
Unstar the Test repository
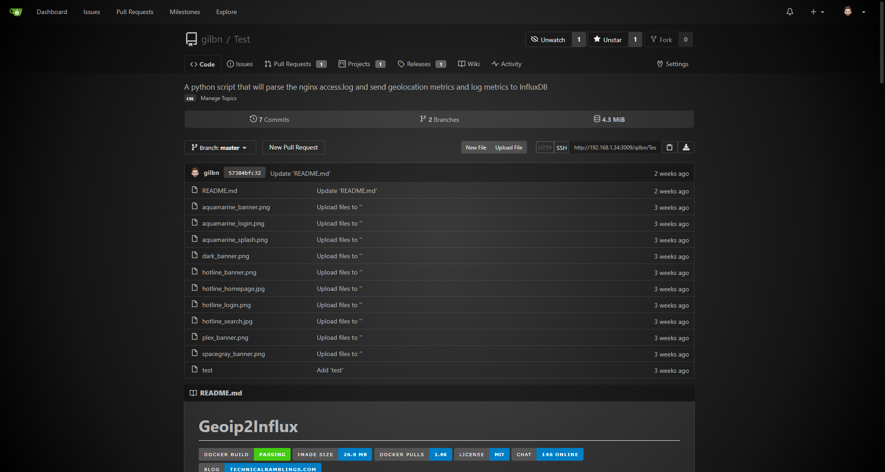click(x=608, y=39)
